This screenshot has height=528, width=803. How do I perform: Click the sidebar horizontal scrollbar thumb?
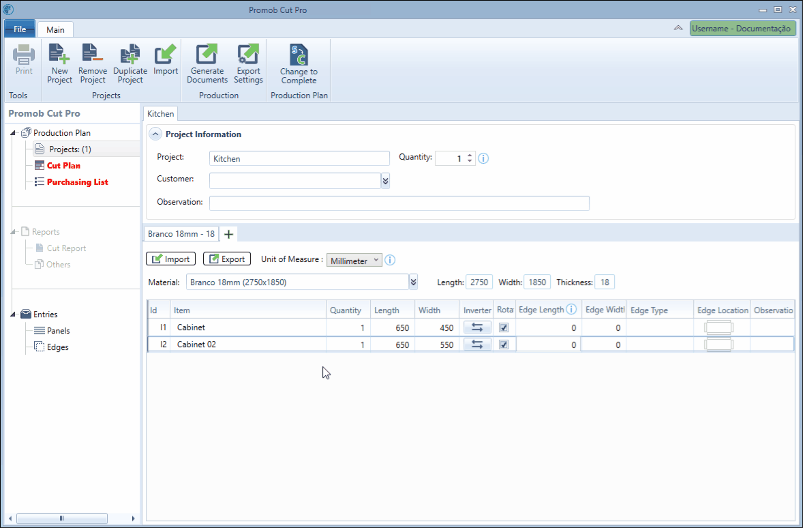click(x=62, y=518)
